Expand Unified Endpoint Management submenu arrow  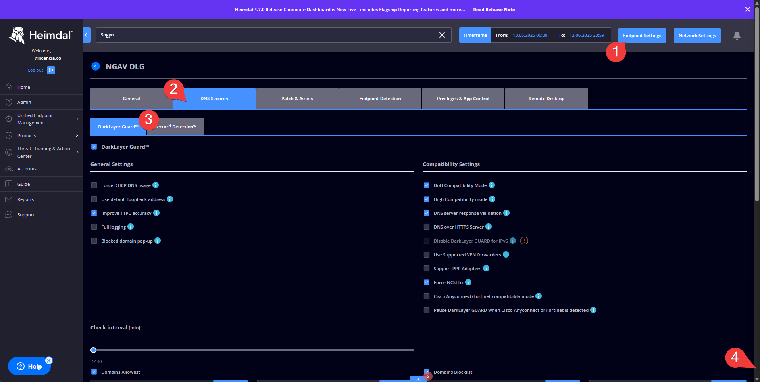click(x=77, y=118)
